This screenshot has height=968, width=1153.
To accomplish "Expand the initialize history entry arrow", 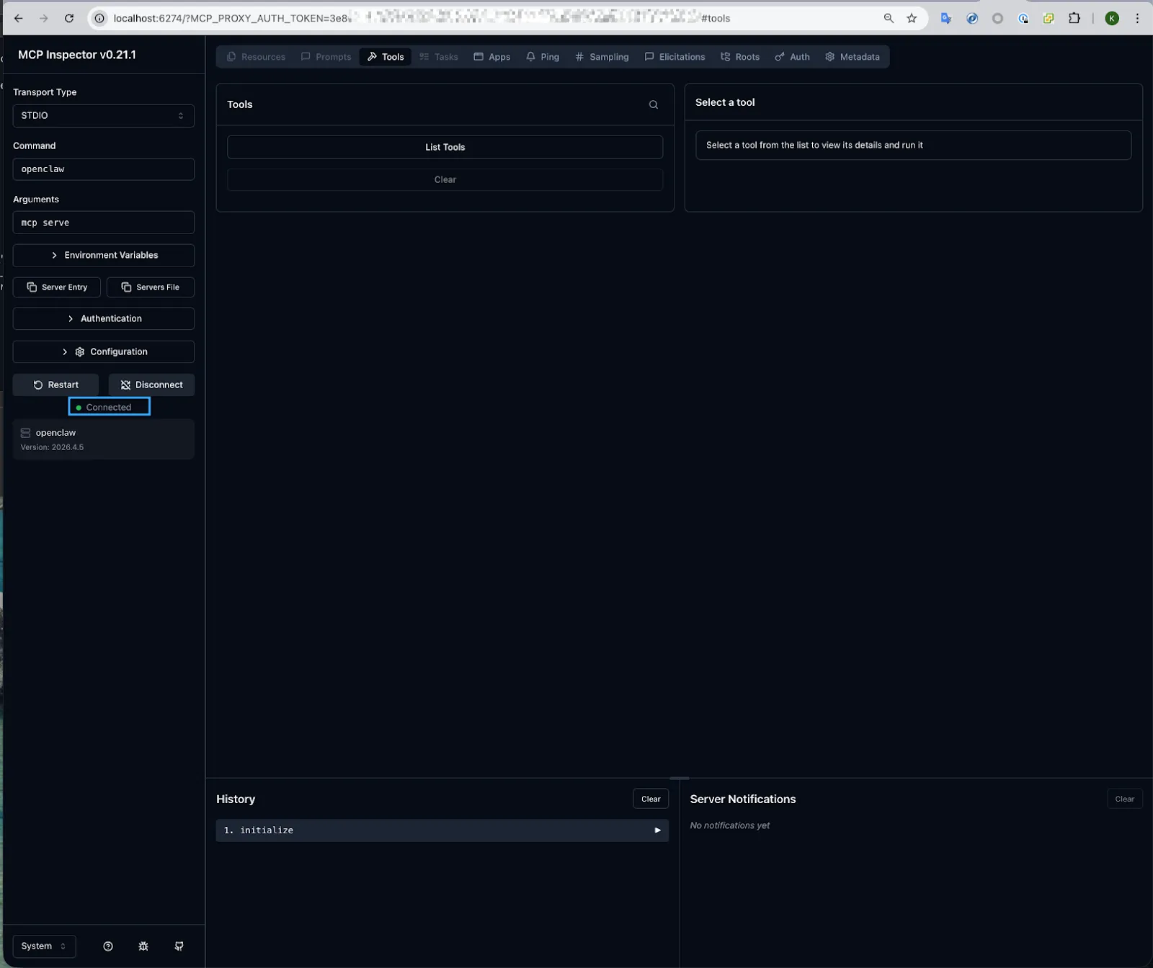I will pos(657,830).
